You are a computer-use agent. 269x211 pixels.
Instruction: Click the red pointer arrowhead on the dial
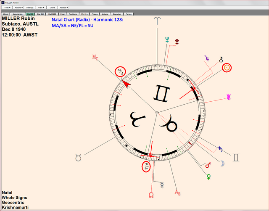pyautogui.click(x=127, y=85)
